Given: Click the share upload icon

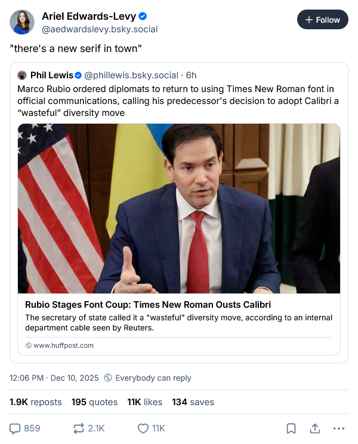Looking at the screenshot, I should (x=315, y=428).
